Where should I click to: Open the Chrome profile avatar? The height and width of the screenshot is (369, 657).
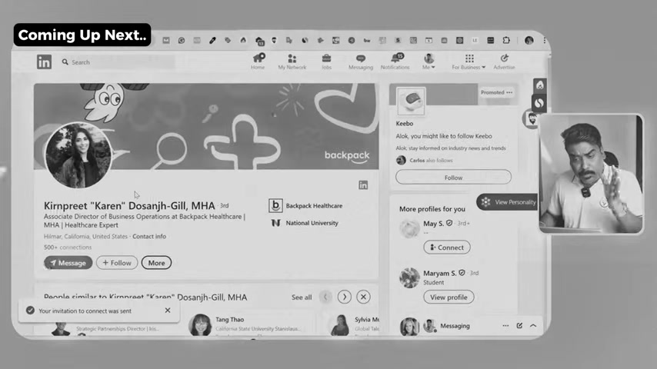529,40
